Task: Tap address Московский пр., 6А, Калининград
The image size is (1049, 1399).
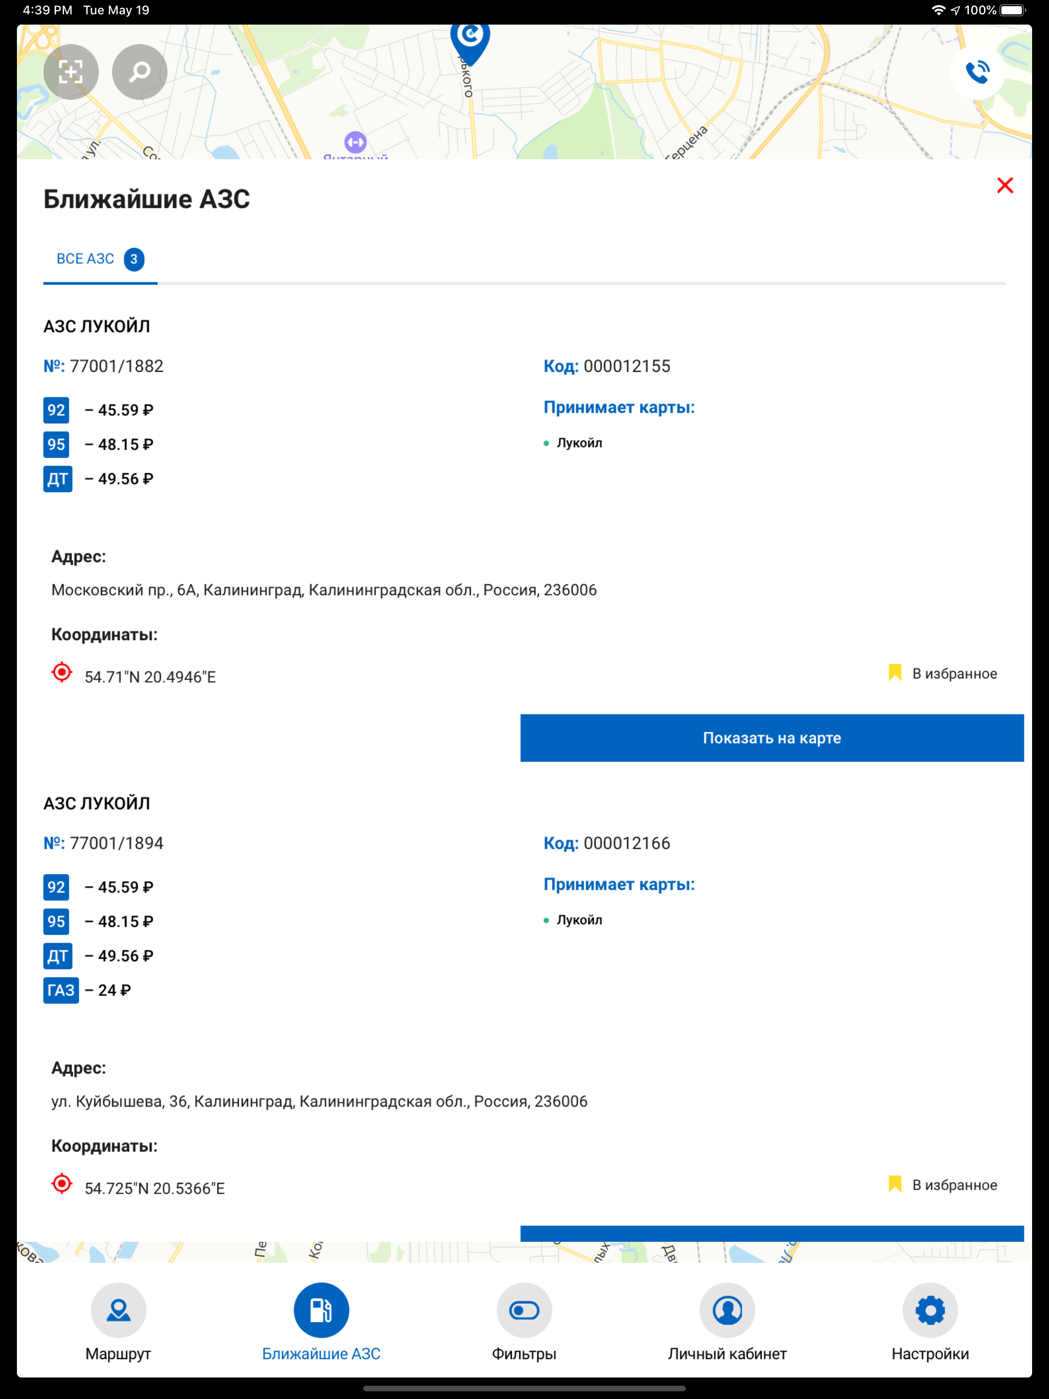Action: pyautogui.click(x=324, y=590)
